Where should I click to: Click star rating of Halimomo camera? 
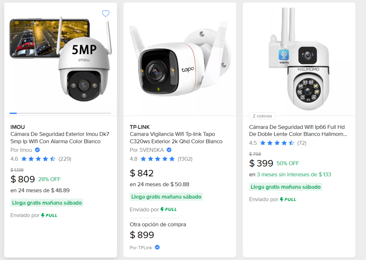tap(277, 143)
